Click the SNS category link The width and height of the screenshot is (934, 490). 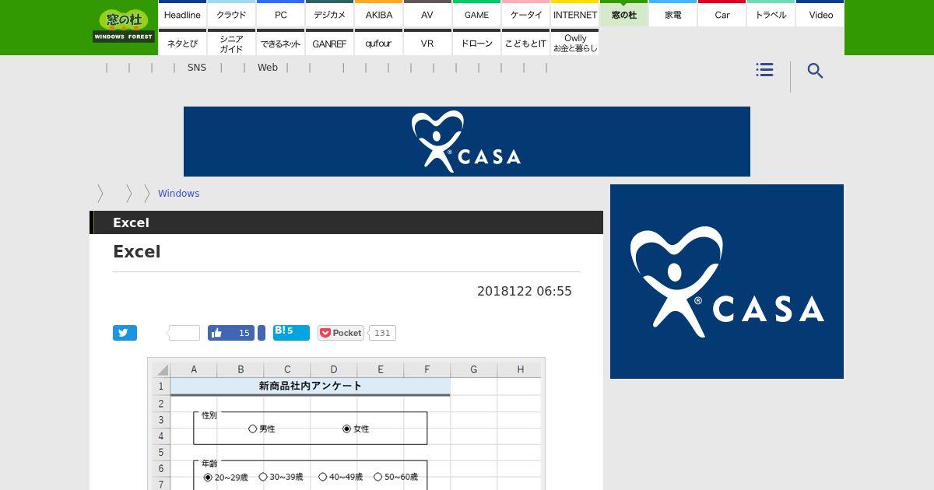click(197, 68)
